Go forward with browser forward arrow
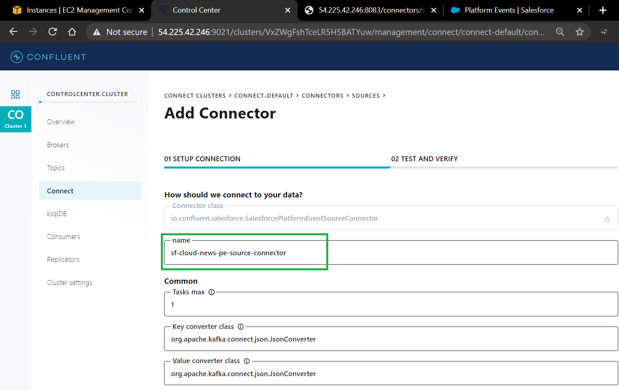The width and height of the screenshot is (619, 390). click(33, 32)
